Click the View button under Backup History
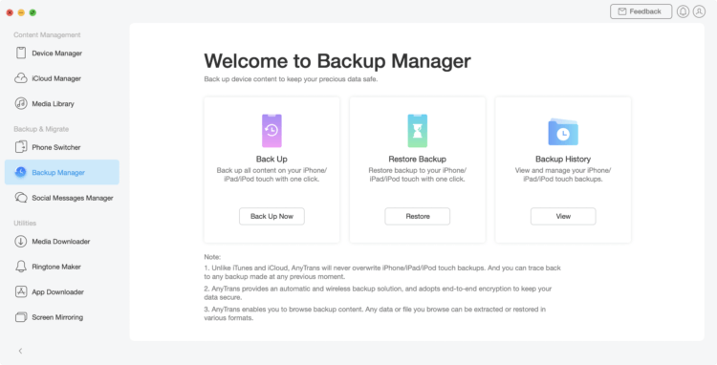 click(563, 216)
